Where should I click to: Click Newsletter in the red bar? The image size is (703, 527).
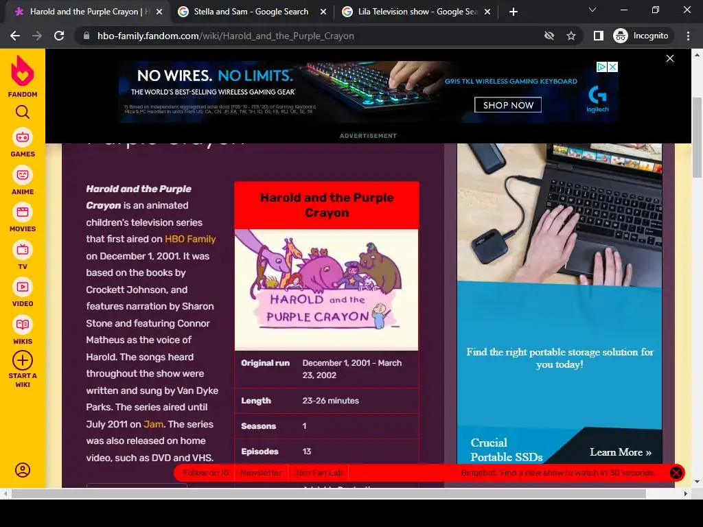click(x=261, y=473)
